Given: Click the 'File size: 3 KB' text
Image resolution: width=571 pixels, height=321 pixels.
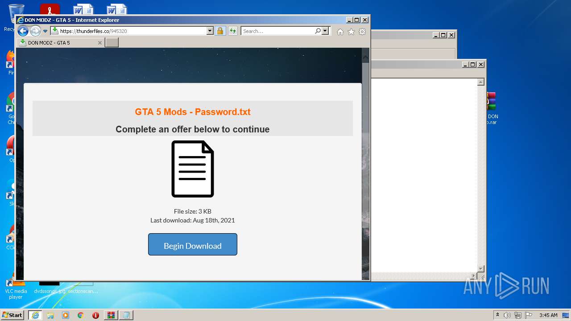Looking at the screenshot, I should click(x=193, y=211).
